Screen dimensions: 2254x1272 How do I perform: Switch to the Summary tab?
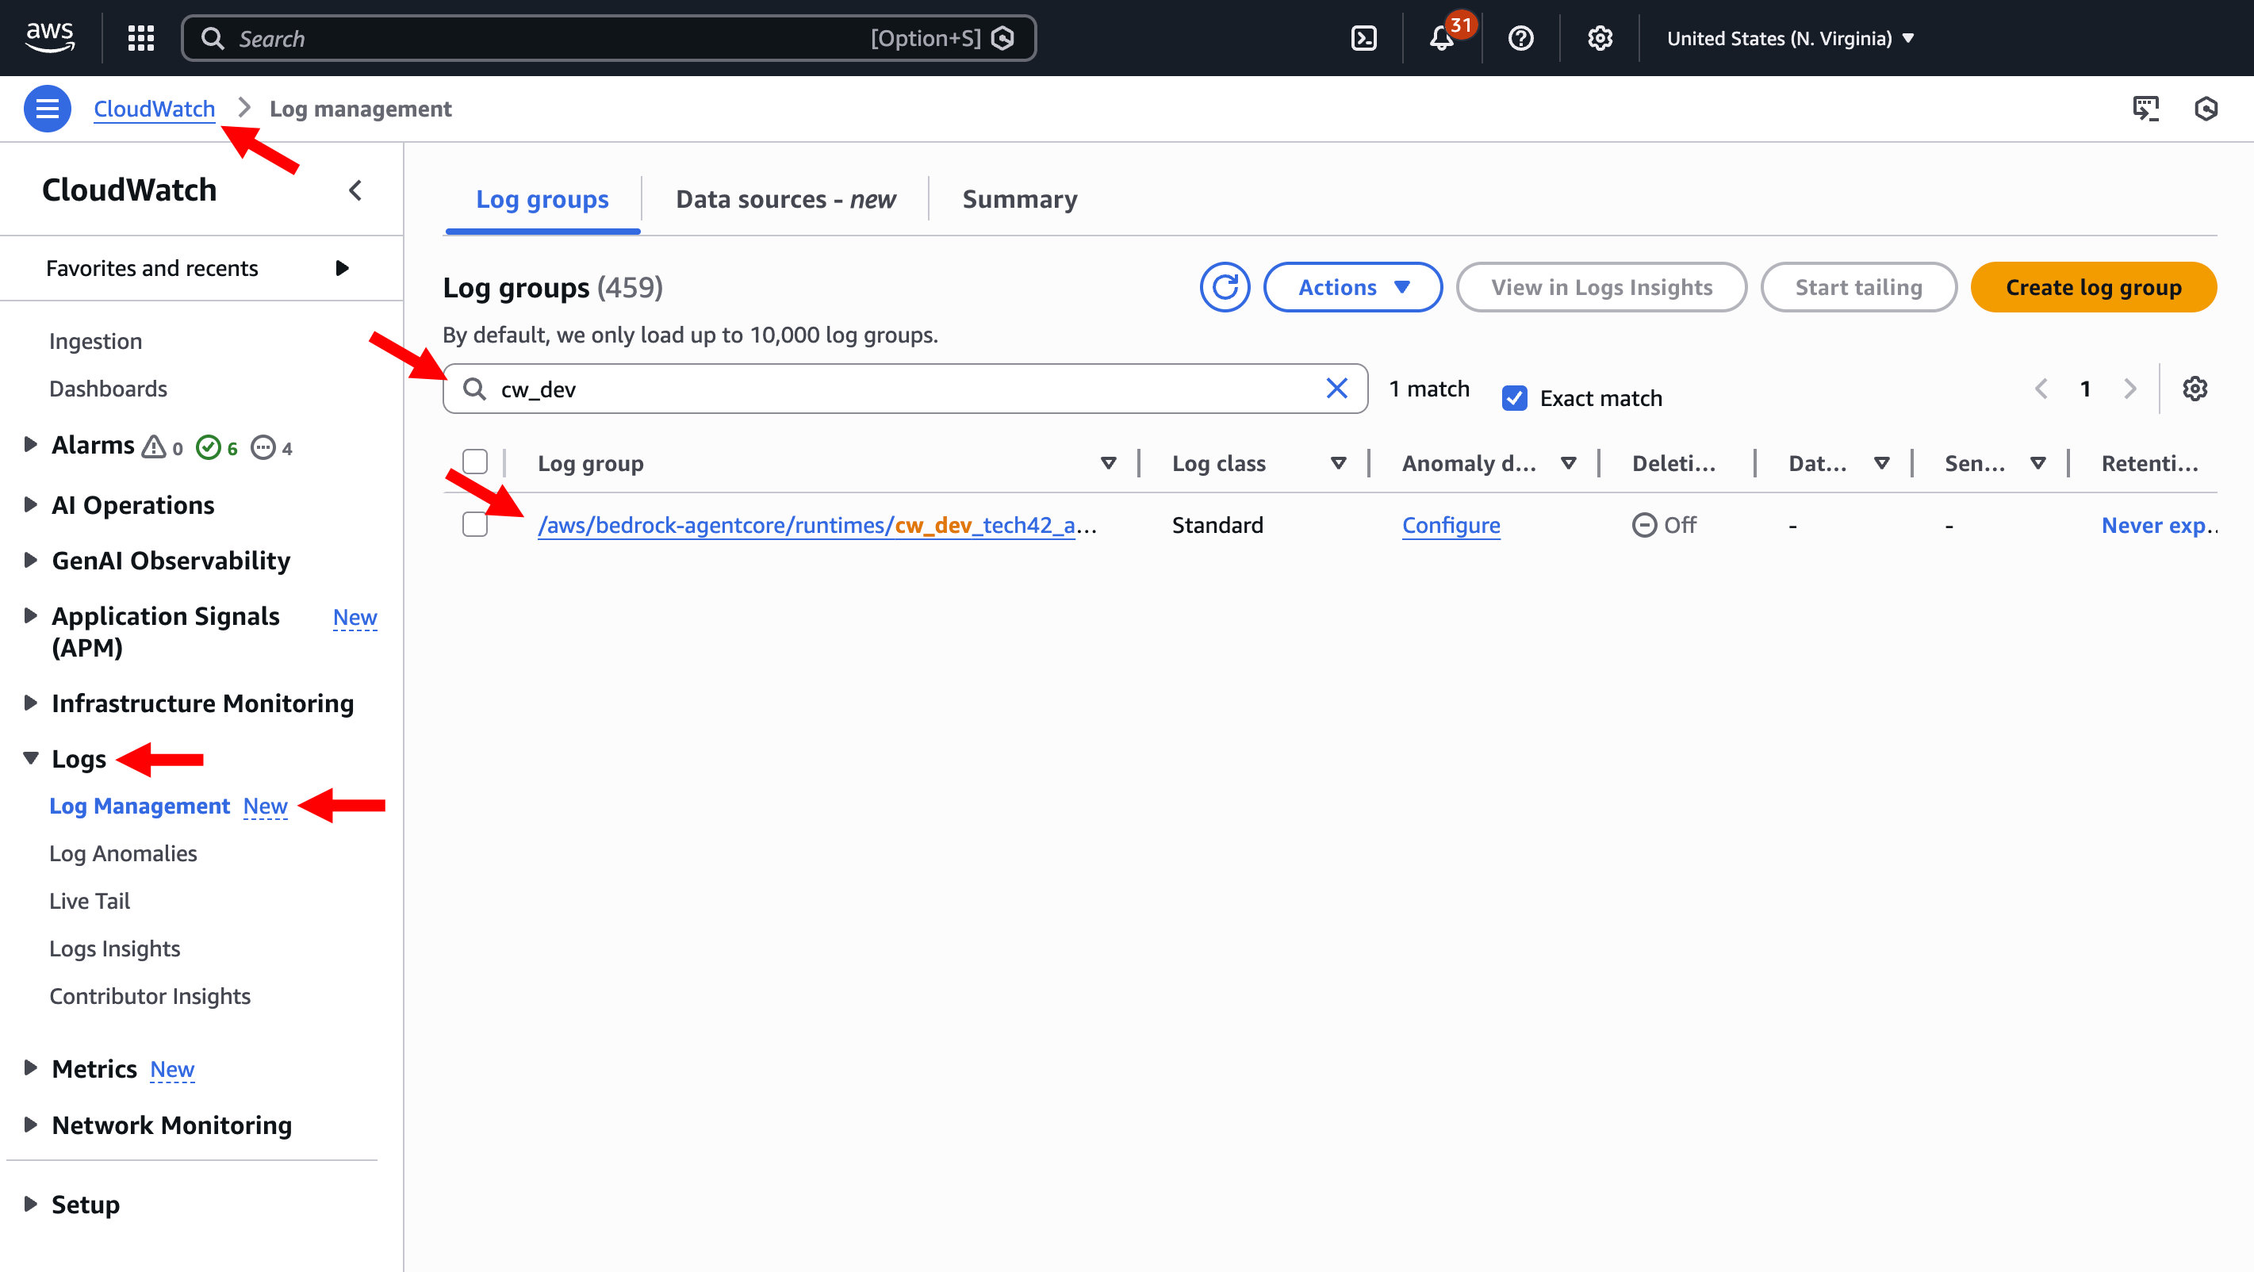pyautogui.click(x=1019, y=200)
